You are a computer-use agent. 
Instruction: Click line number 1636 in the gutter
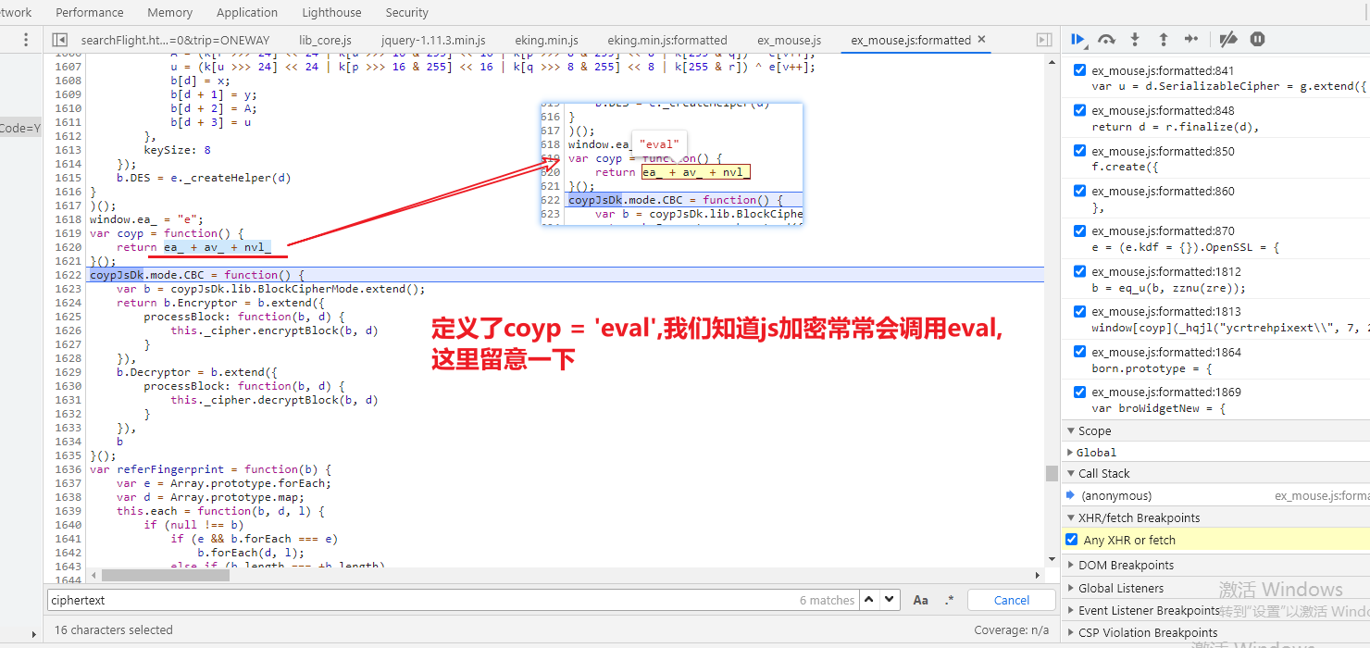point(68,469)
